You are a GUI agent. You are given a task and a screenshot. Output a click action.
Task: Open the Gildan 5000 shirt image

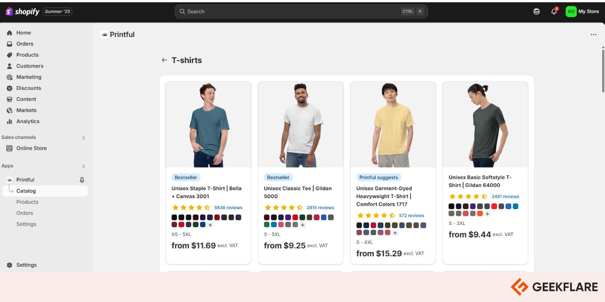pos(301,125)
